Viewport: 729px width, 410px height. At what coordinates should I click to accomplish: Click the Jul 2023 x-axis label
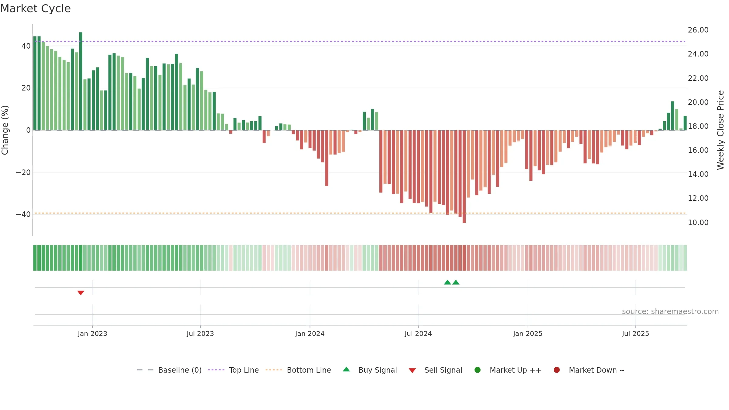point(200,333)
